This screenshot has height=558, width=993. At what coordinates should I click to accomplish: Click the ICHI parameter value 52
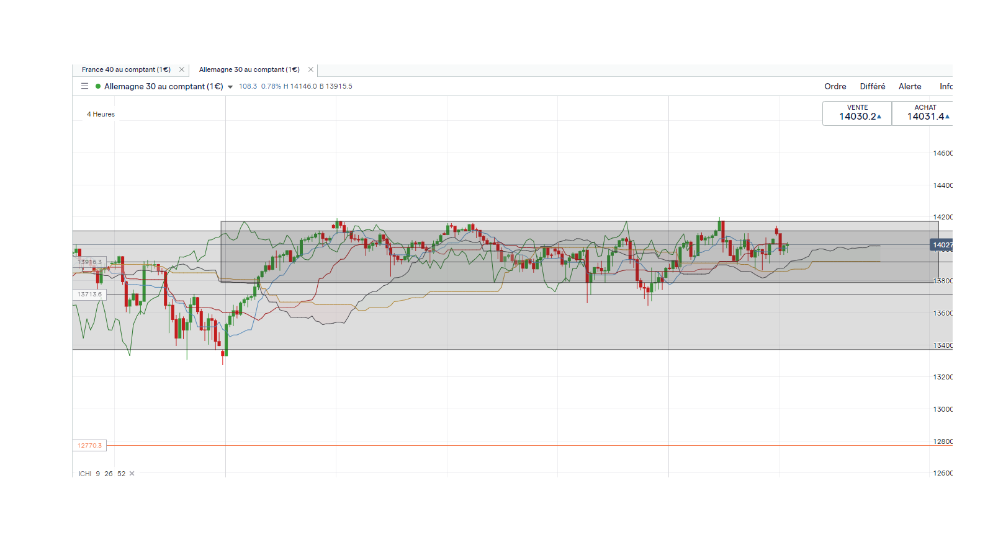pos(121,474)
